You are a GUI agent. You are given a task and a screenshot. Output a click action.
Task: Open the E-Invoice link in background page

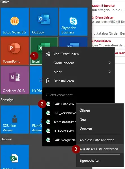tap(103, 6)
